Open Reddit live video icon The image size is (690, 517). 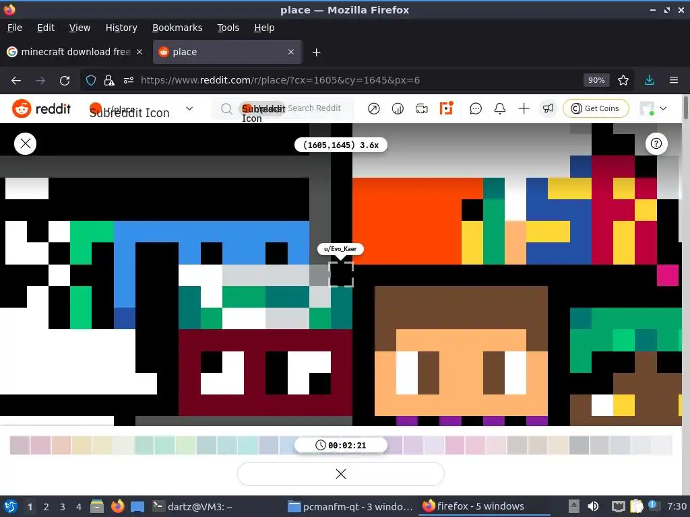422,108
